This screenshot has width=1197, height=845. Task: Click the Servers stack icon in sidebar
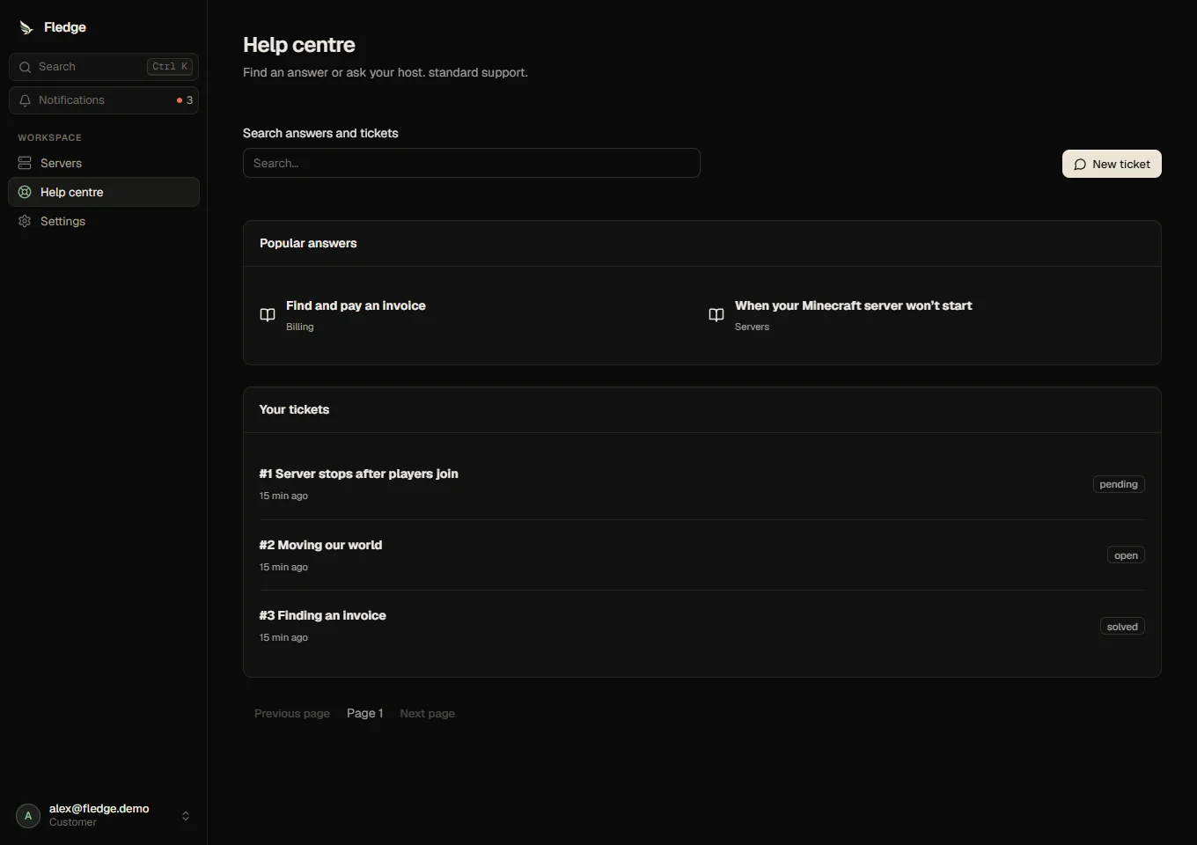pyautogui.click(x=25, y=163)
